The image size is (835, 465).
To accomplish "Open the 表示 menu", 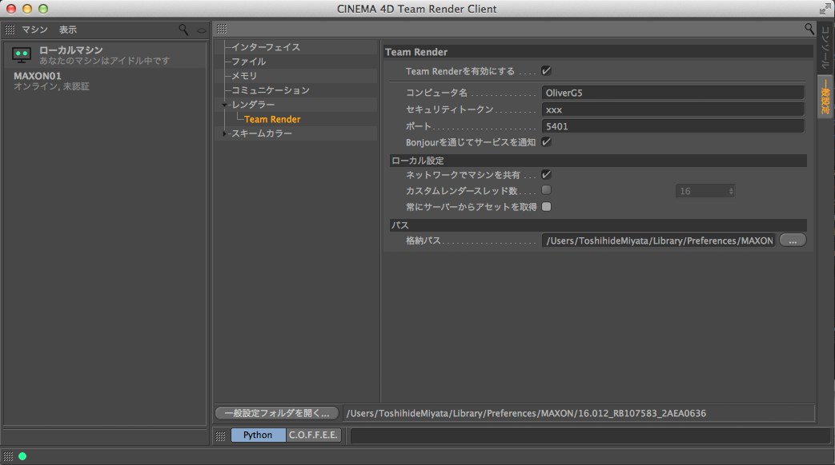I will (67, 30).
